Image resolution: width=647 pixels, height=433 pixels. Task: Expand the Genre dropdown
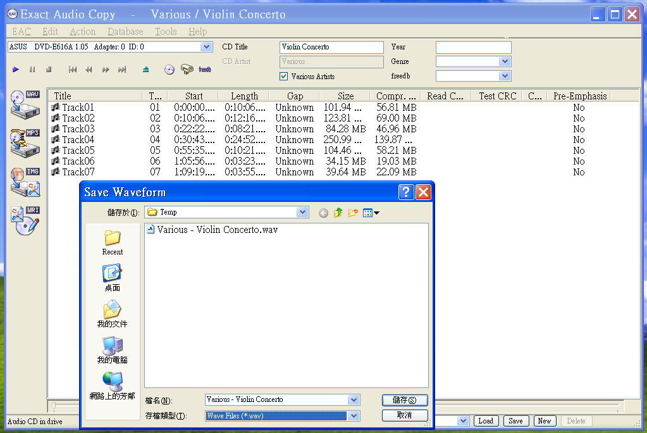pos(505,61)
